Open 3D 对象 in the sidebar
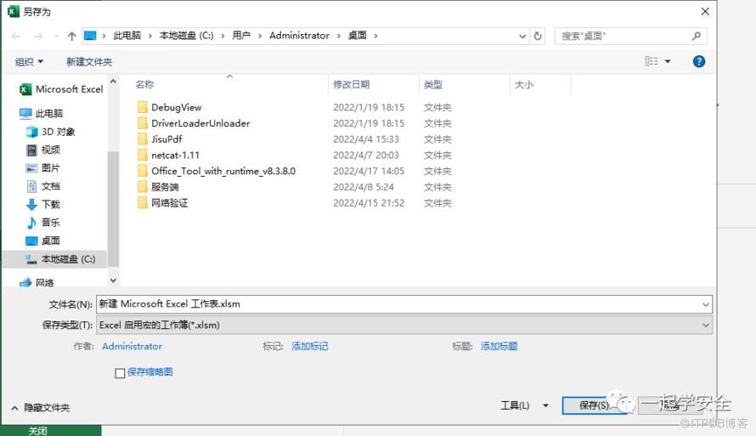Viewport: 756px width, 436px height. coord(51,132)
